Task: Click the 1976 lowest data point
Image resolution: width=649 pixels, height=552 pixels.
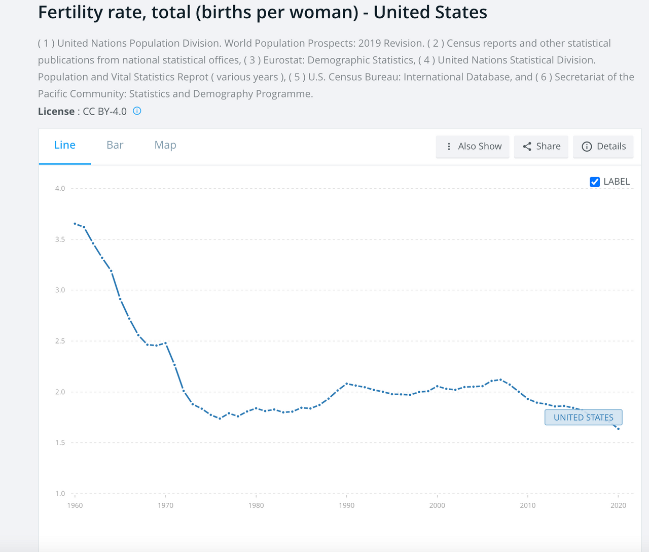Action: pos(220,419)
